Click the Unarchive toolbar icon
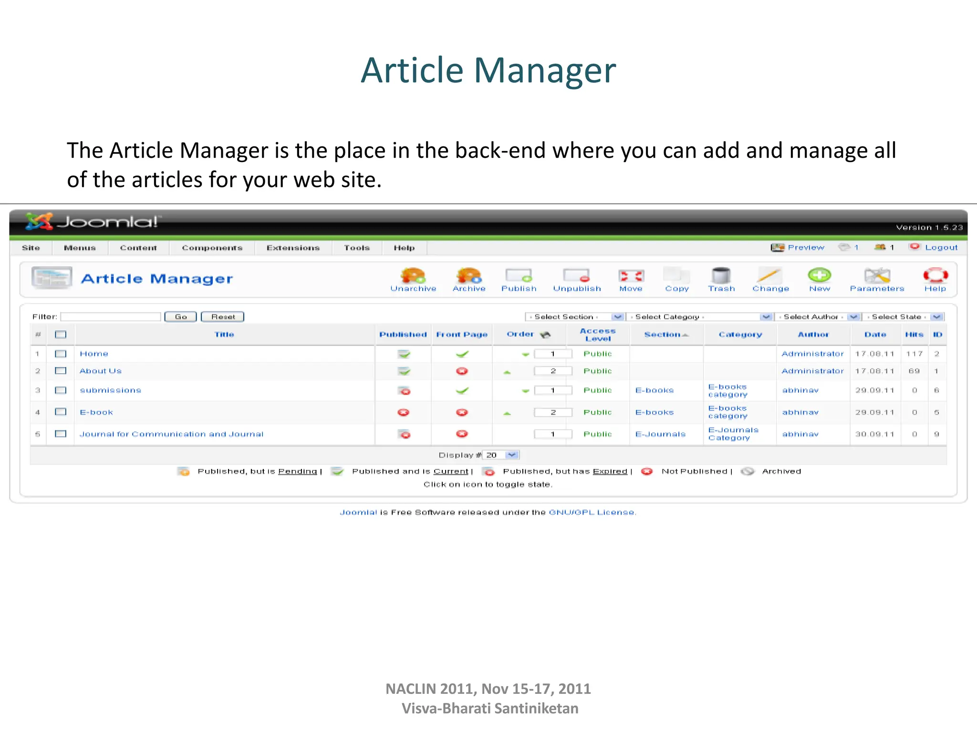 [413, 280]
